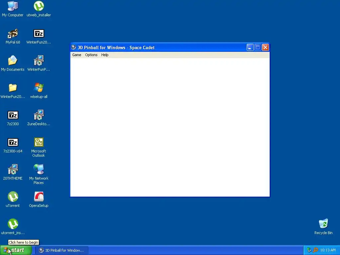Select the 7z2300-x64 desktop icon
340x255 pixels.
(x=13, y=142)
